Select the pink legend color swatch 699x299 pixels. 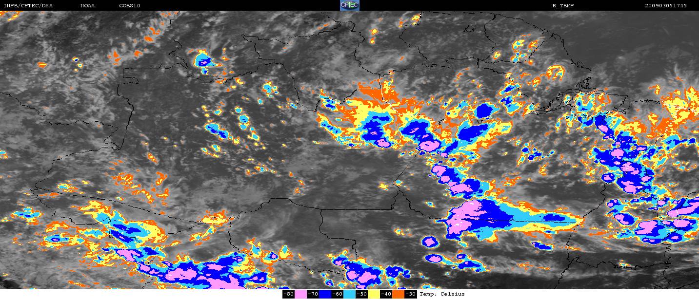coord(300,294)
